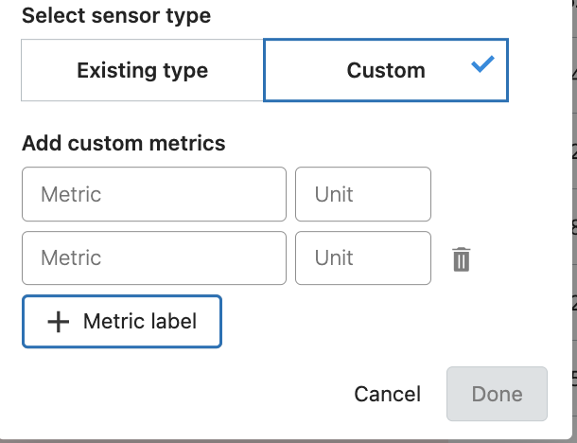
Task: Click the "Select sensor type" heading
Action: pyautogui.click(x=116, y=16)
